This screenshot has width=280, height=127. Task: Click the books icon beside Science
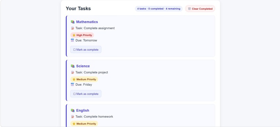point(73,66)
